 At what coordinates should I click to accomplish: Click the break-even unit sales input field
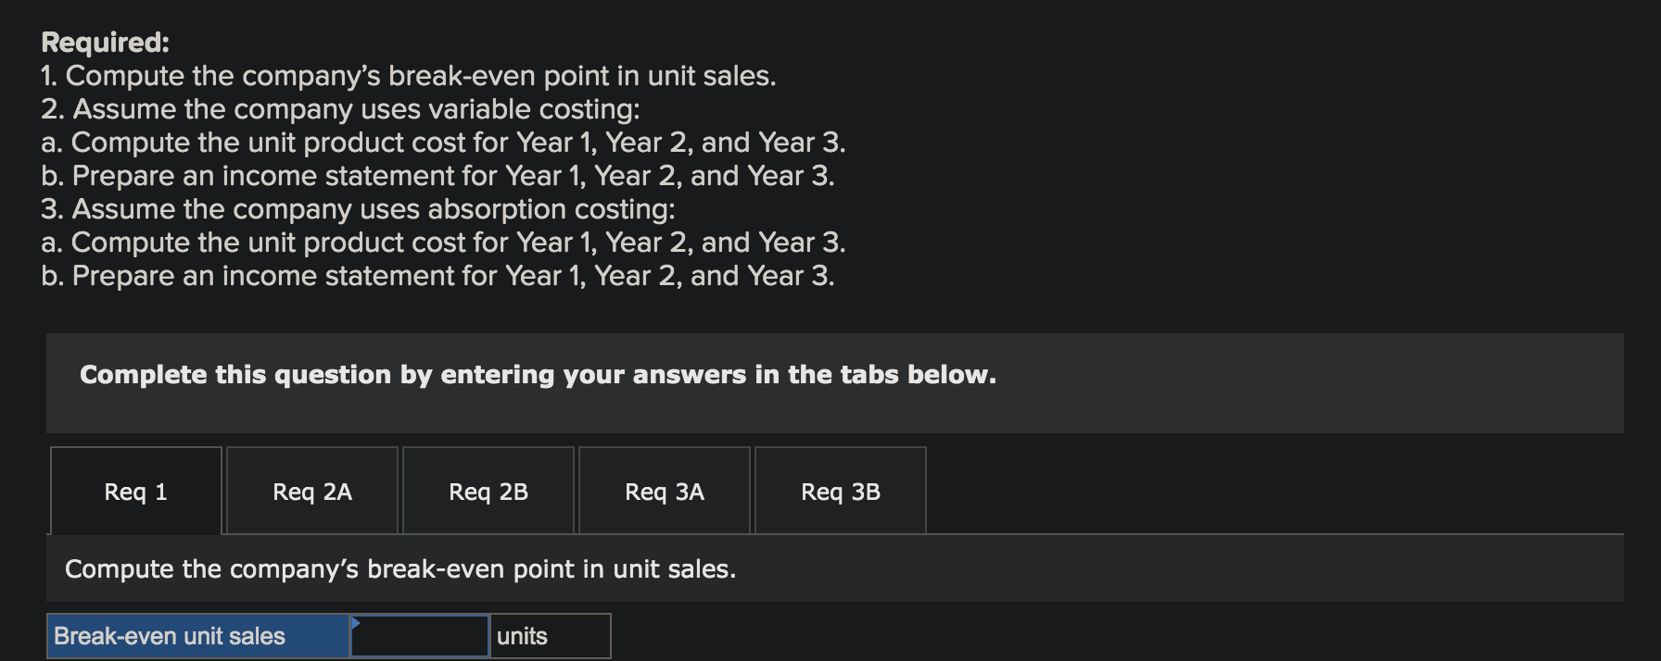click(419, 636)
